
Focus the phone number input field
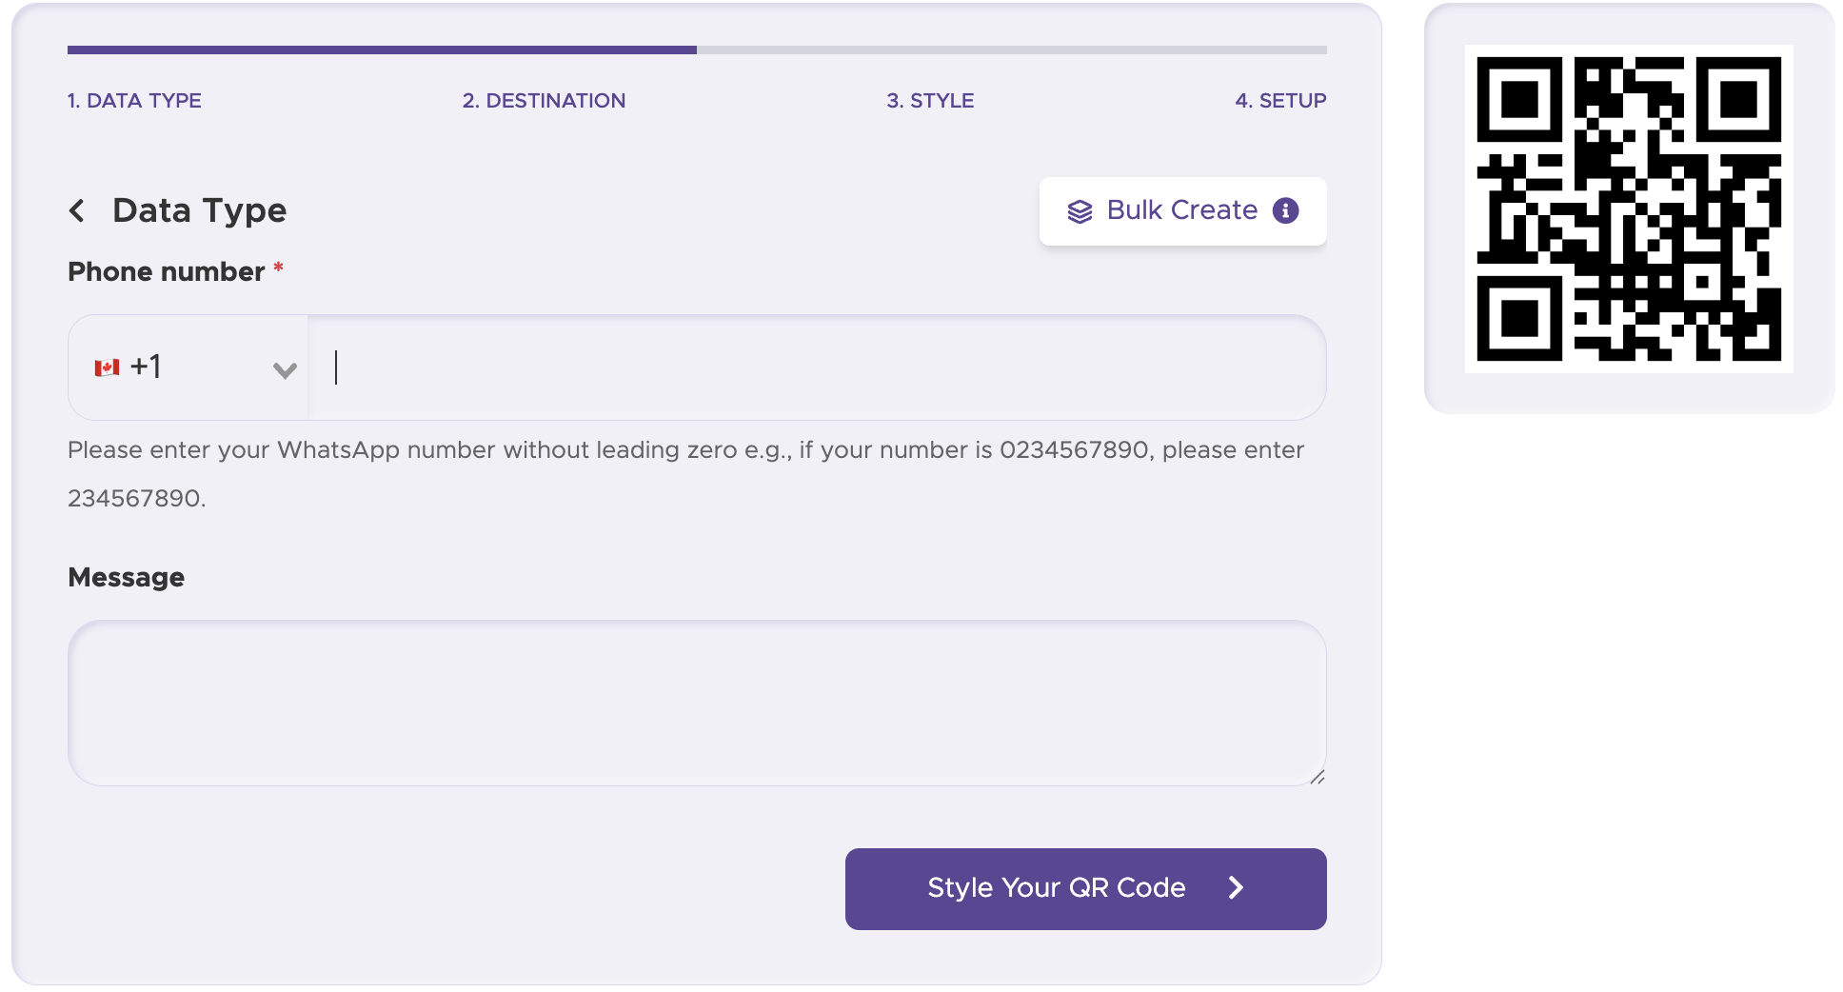(x=817, y=367)
